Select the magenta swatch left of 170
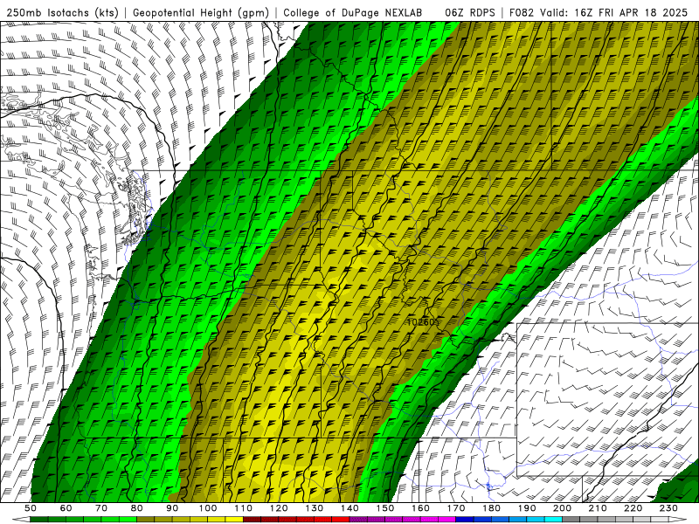The width and height of the screenshot is (699, 524). [x=446, y=520]
